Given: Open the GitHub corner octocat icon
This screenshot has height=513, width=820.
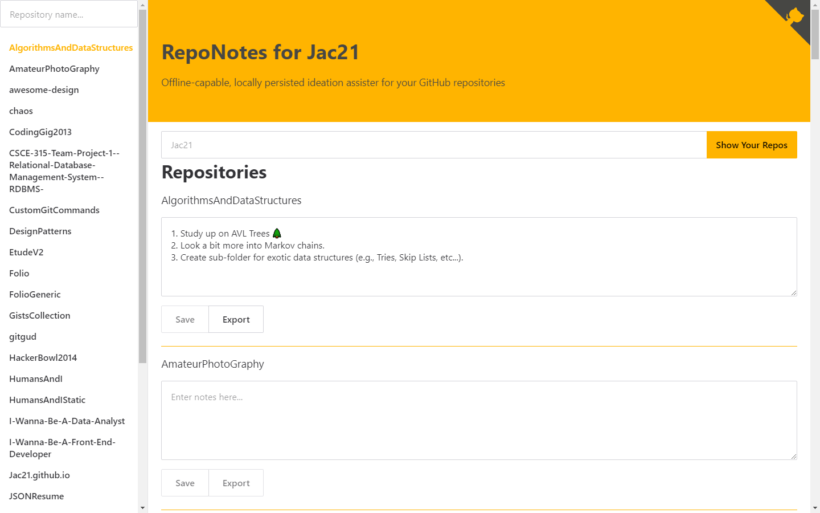Looking at the screenshot, I should (794, 16).
